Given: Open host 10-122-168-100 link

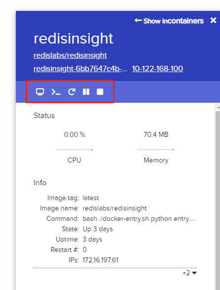Looking at the screenshot, I should [157, 69].
